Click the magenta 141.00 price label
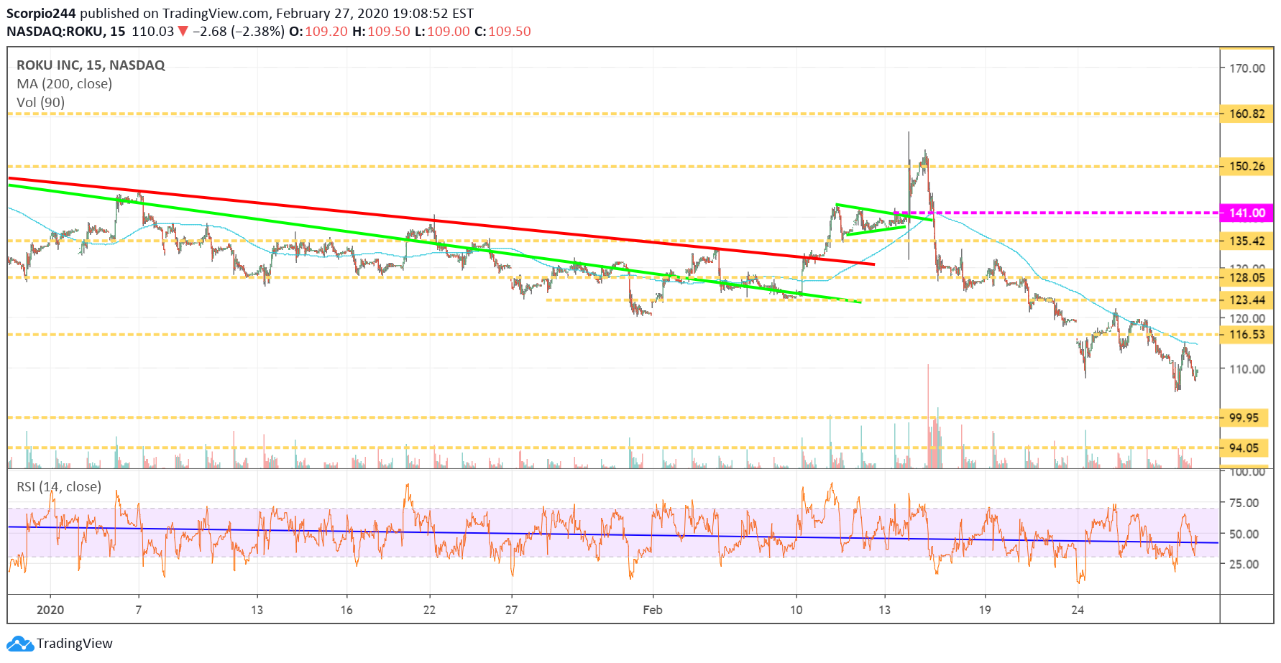This screenshot has height=663, width=1281. pos(1246,213)
